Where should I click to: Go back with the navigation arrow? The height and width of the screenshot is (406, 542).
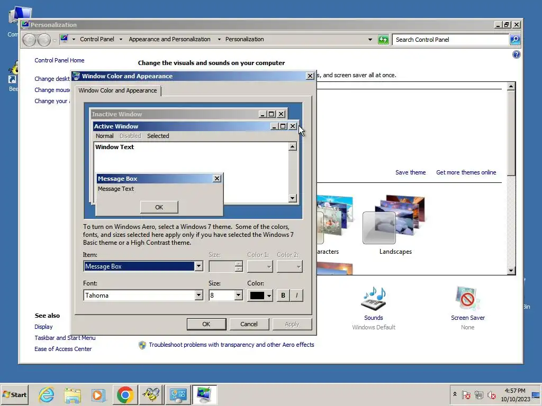(30, 40)
